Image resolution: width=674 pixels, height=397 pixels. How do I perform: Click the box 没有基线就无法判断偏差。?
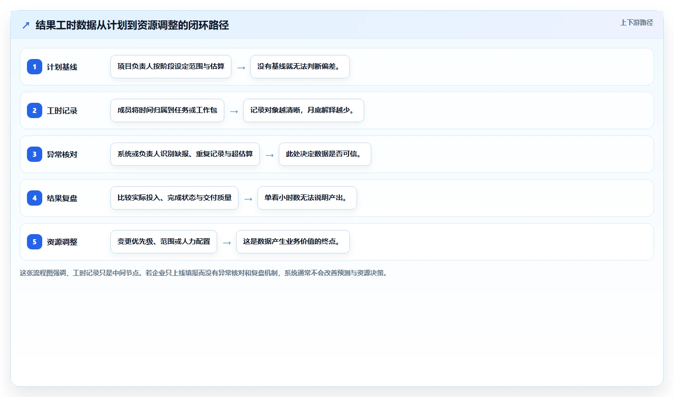click(x=300, y=67)
